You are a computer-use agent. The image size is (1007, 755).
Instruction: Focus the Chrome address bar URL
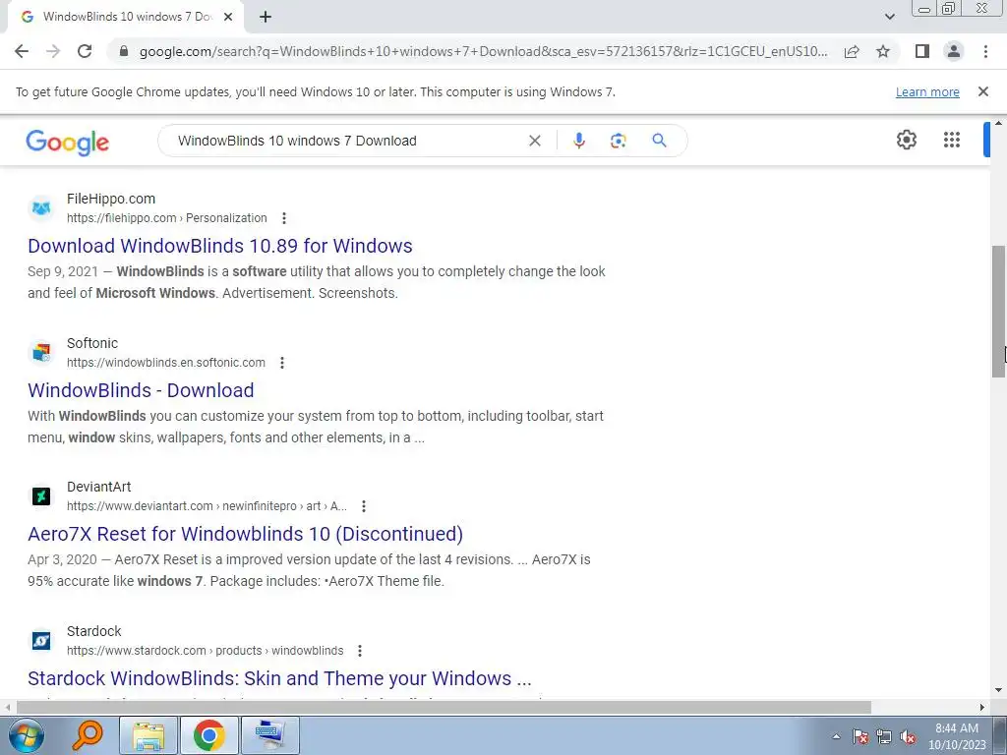[483, 51]
